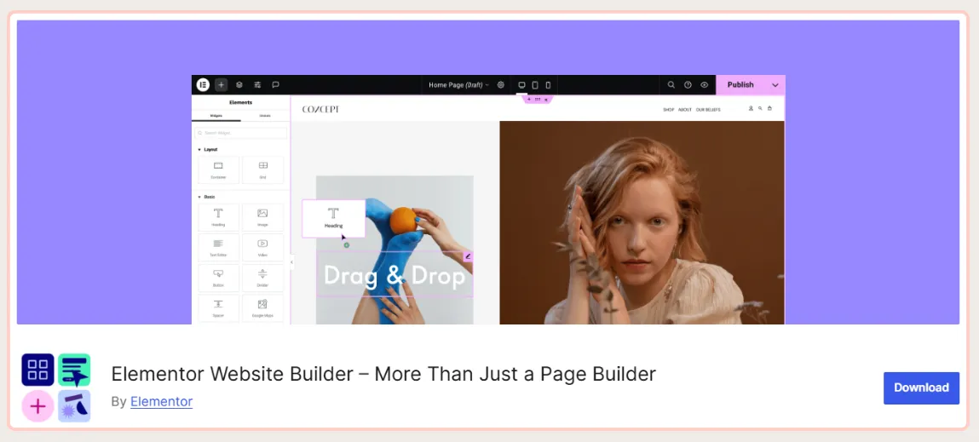Click the blue socks and orange photo
Screen dimensions: 979x442
(x=394, y=250)
